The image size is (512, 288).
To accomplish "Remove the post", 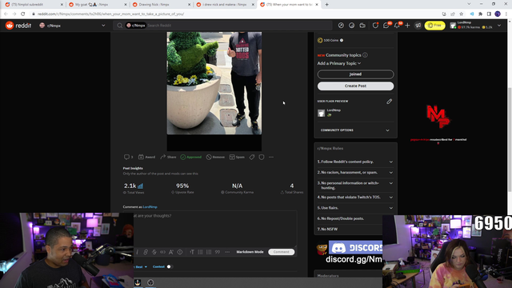I will pyautogui.click(x=215, y=157).
